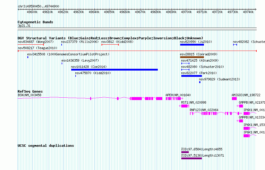
Task: Click the nsv834687 (Wong2007) variant label
Action: [x=36, y=42]
